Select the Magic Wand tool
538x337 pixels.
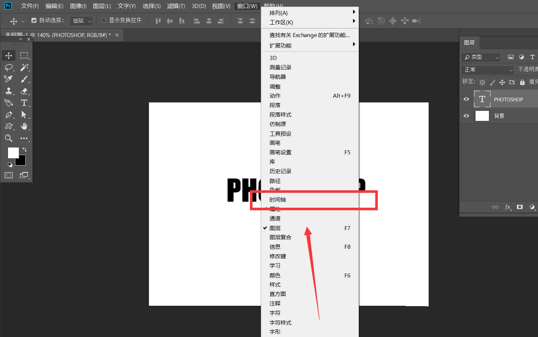(24, 68)
